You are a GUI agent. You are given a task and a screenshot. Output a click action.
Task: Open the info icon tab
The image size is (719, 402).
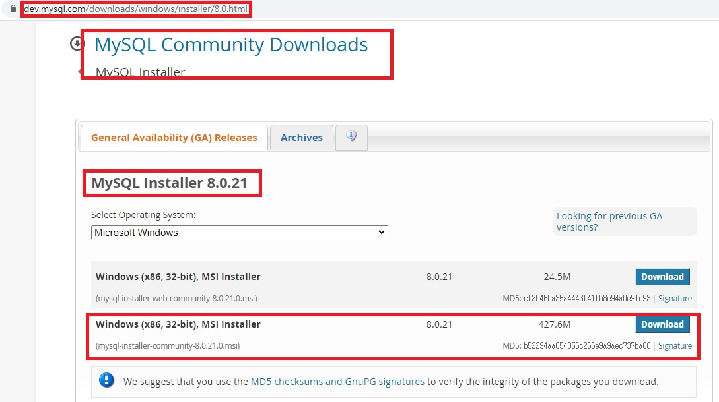pyautogui.click(x=351, y=137)
